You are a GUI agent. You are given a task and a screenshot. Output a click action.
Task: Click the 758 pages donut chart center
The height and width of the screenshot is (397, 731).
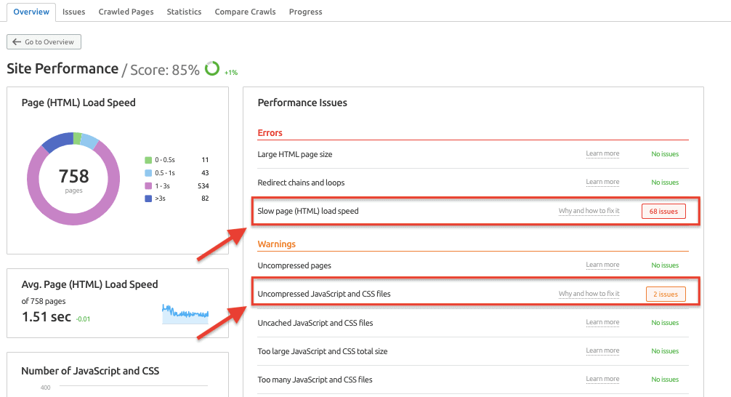tap(73, 178)
